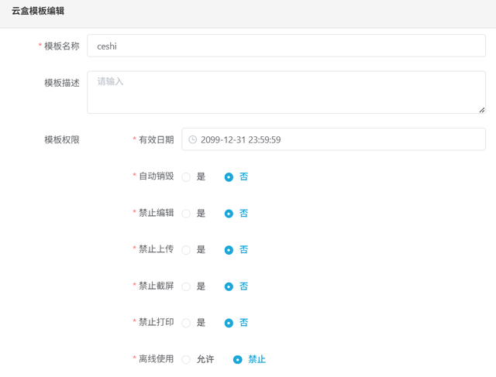This screenshot has height=377, width=496.
Task: Choose 否 for 禁止上传
Action: [x=229, y=250]
